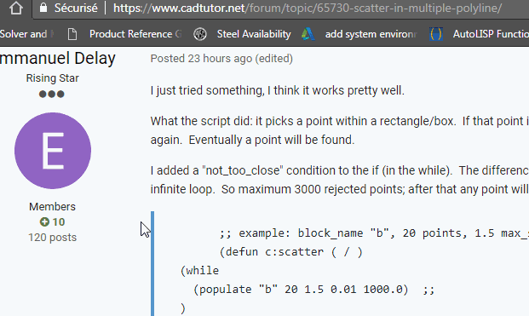The height and width of the screenshot is (316, 529).
Task: Select the "What the script did" paragraph
Action: 340,130
